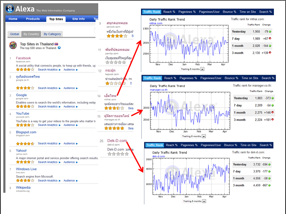Select Pageviews % tab in mthai.com chart

[x=187, y=12]
